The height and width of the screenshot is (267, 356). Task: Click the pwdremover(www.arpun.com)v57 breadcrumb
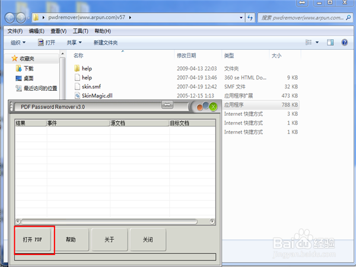[87, 17]
